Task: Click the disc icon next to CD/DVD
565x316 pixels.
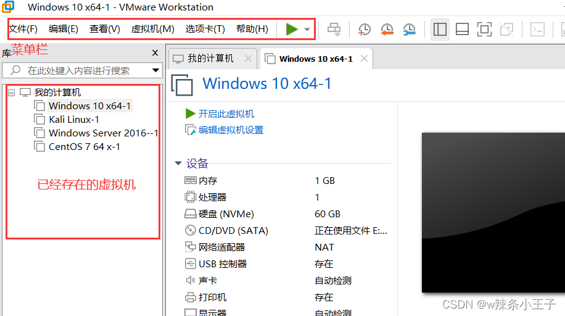Action: point(190,230)
